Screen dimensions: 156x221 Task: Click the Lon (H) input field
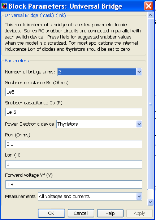pos(74,164)
